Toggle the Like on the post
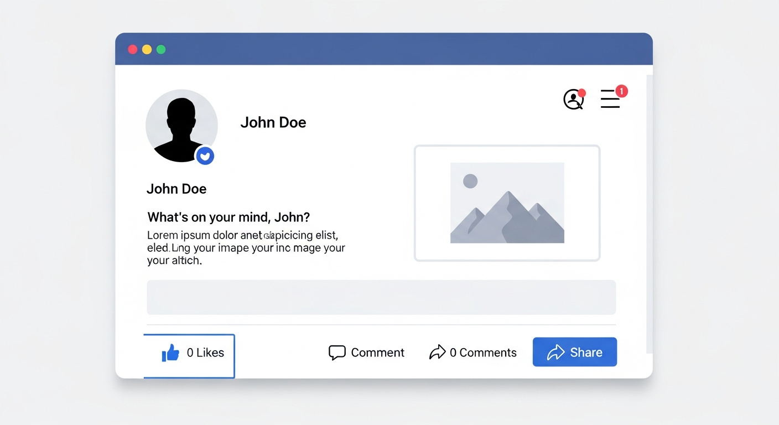779x425 pixels. [189, 356]
